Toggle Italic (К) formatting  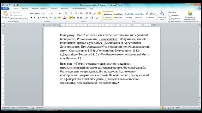[x=35, y=18]
